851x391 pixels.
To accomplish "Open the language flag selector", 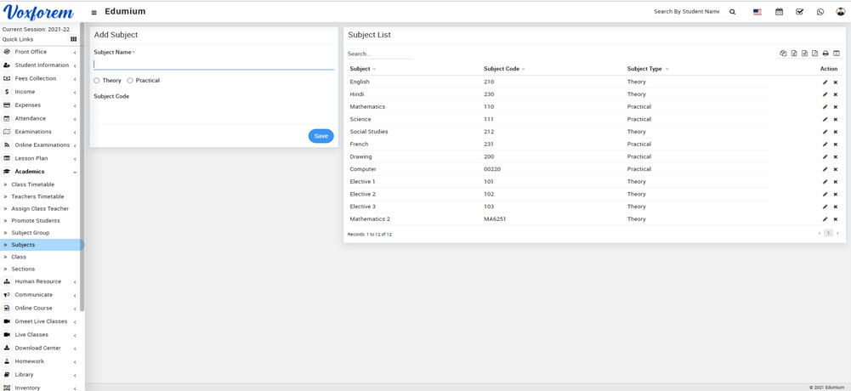I will tap(757, 12).
